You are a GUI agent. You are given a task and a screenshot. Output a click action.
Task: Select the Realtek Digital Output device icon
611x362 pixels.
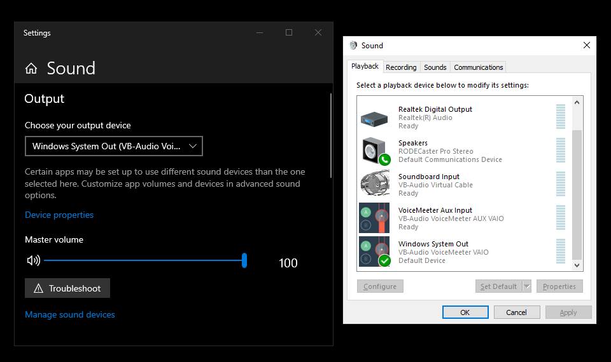374,118
